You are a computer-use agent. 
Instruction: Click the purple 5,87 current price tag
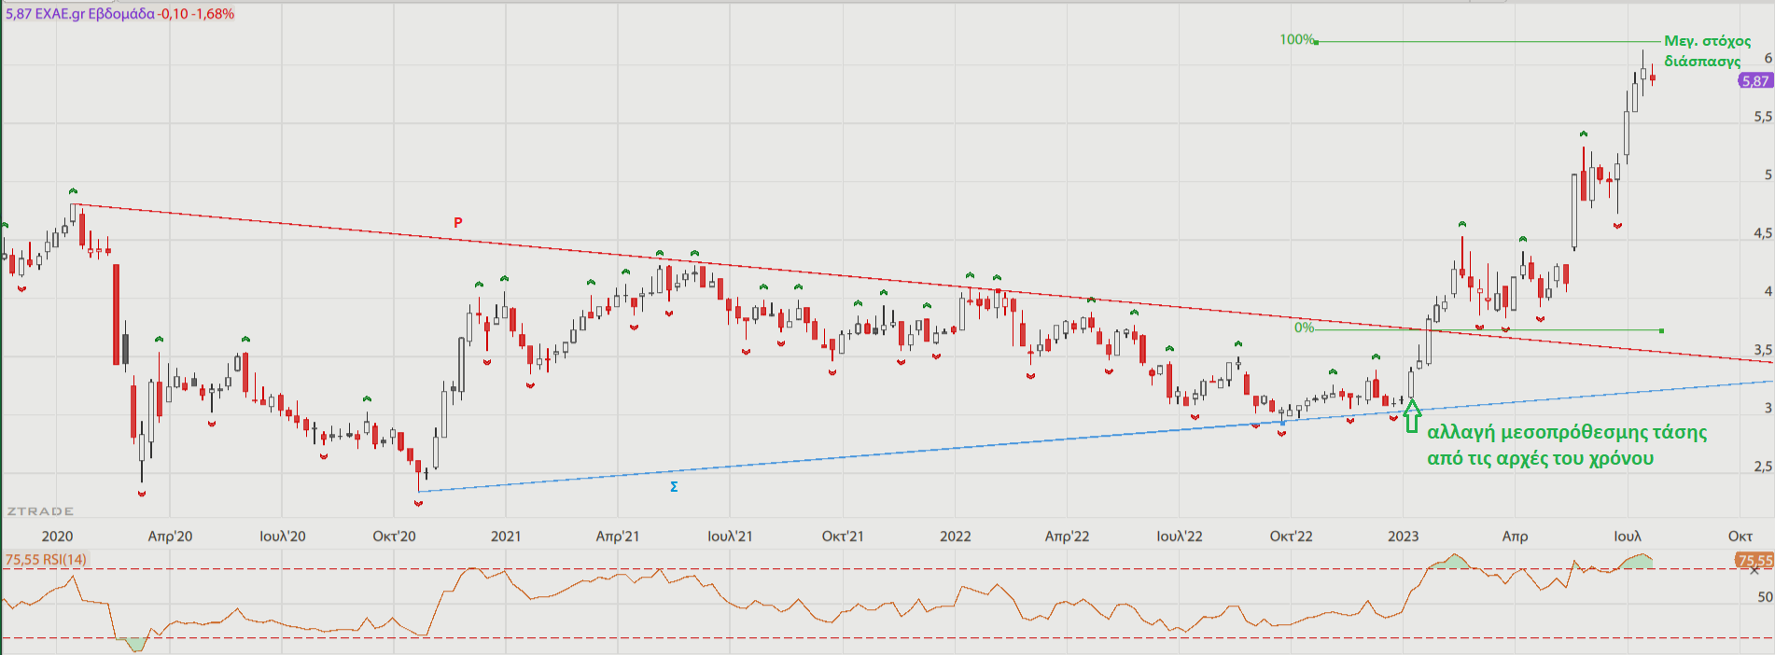(x=1754, y=81)
